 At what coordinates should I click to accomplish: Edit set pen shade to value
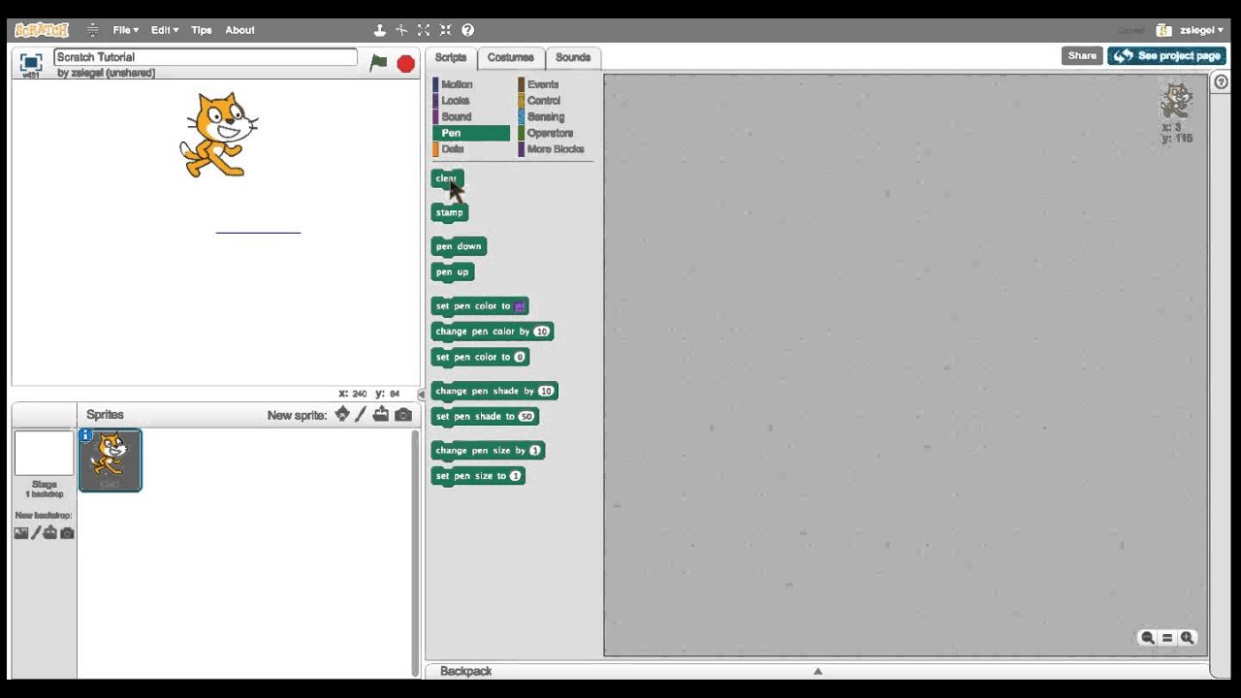pyautogui.click(x=526, y=417)
